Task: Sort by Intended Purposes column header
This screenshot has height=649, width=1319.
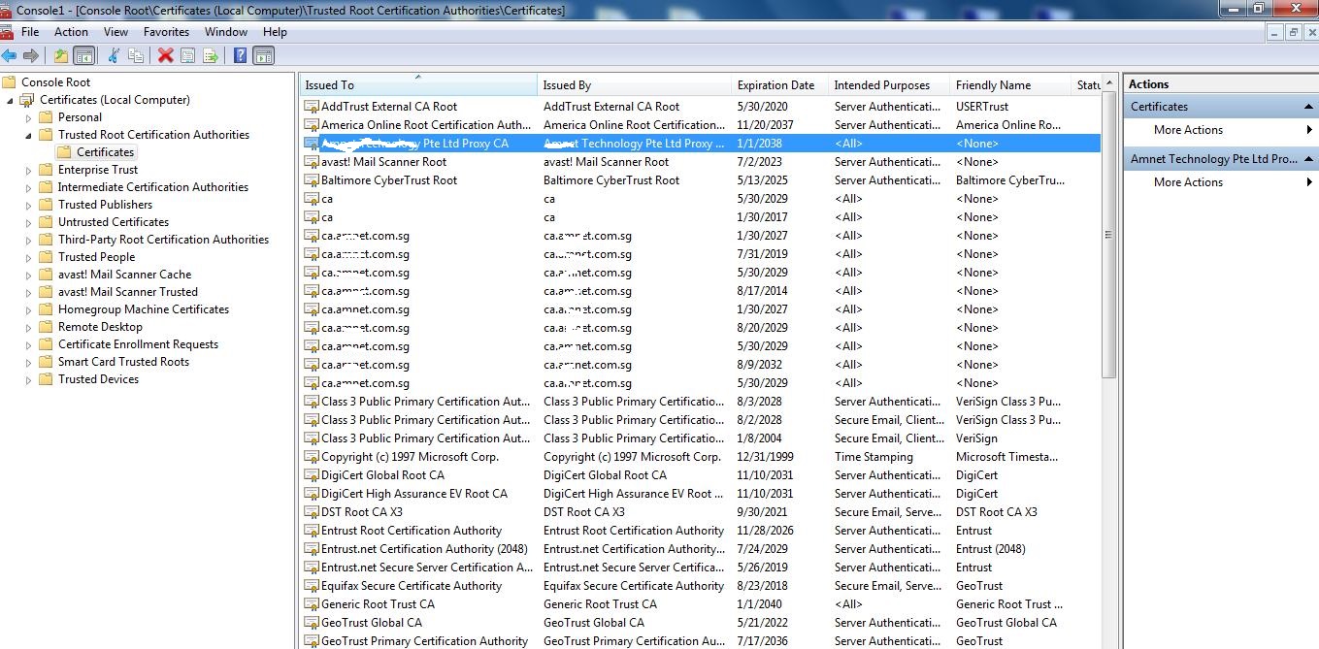Action: (x=889, y=85)
